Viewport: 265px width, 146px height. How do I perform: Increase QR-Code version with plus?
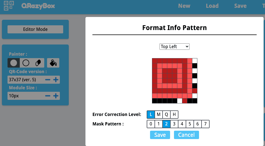56,80
